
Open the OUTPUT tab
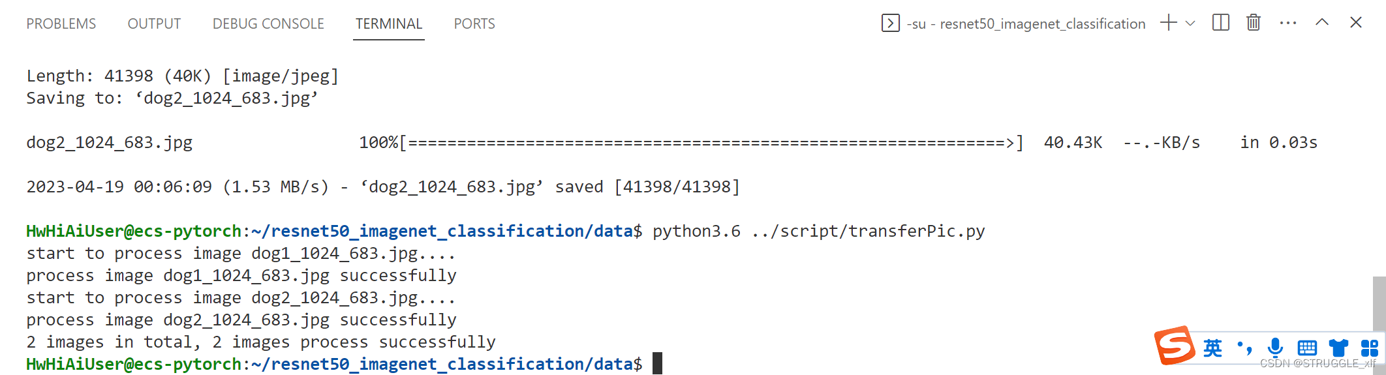tap(154, 24)
